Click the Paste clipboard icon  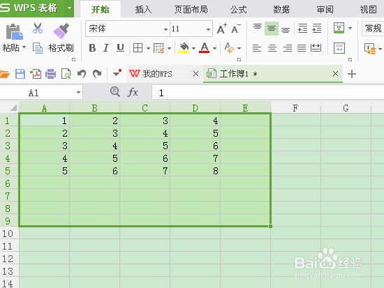click(14, 31)
